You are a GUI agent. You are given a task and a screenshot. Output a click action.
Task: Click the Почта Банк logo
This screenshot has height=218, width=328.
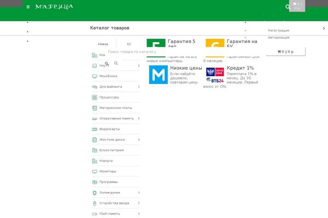(x=215, y=72)
